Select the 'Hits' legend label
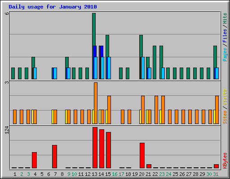 [225, 18]
